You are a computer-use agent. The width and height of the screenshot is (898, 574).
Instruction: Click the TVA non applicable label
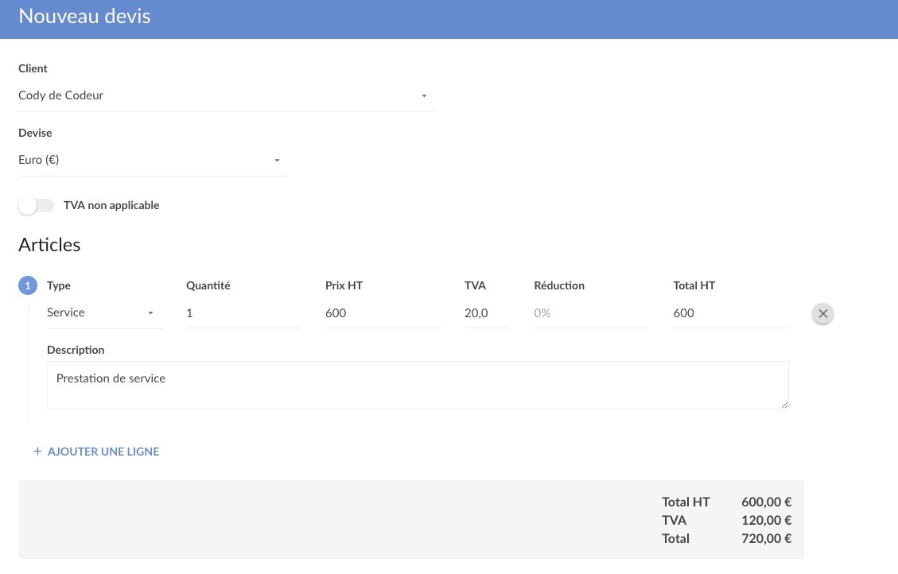(111, 205)
